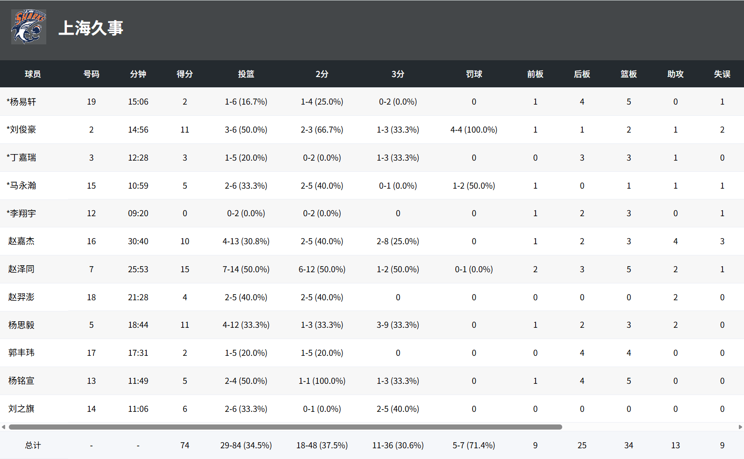The width and height of the screenshot is (744, 459).
Task: Click total defensive rebounds value 25
Action: coord(582,445)
